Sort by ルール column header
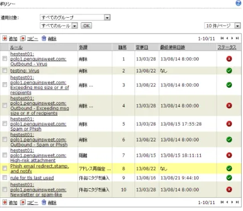The height and width of the screenshot is (211, 243). 16,47
